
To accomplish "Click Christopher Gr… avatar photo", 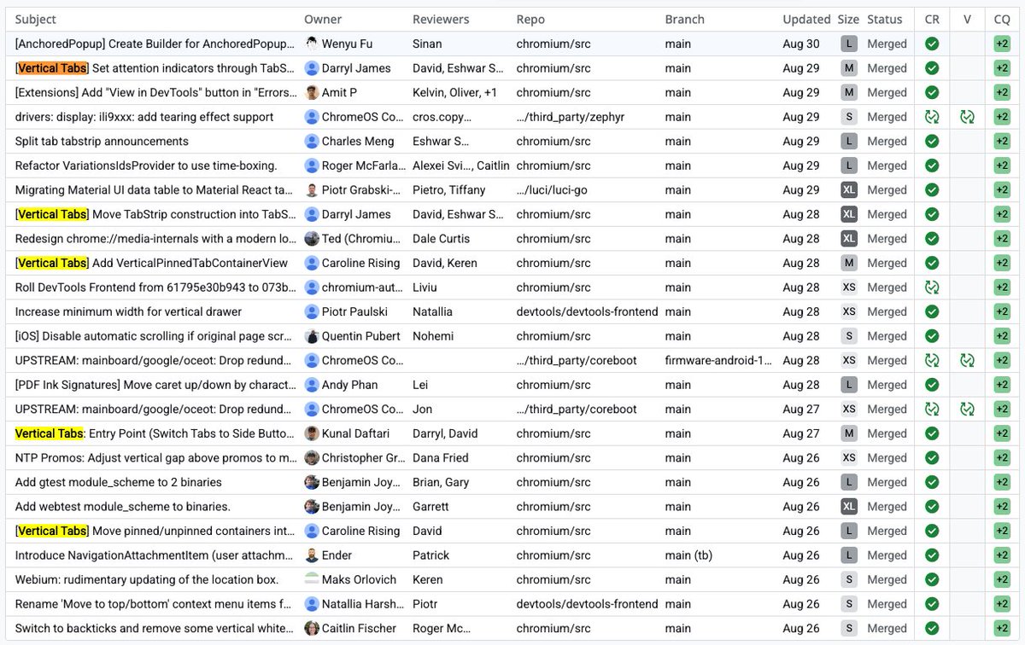I will click(312, 457).
